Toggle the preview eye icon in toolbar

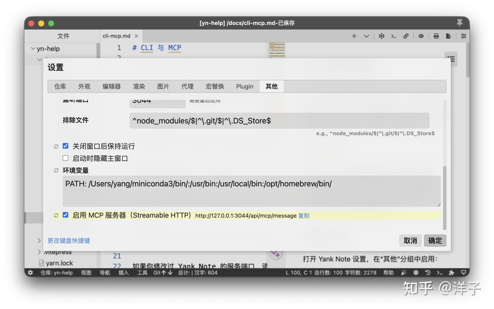coord(421,36)
